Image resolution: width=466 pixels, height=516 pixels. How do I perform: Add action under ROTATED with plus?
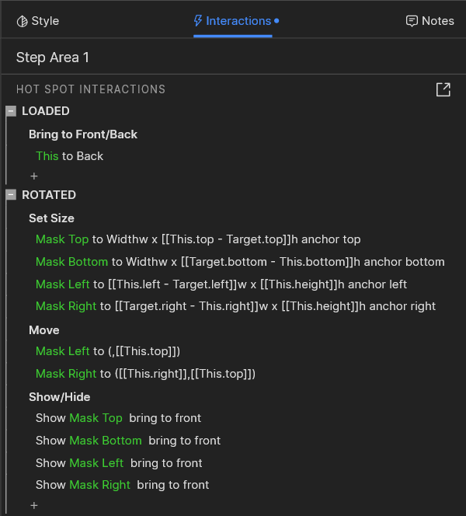tap(33, 506)
